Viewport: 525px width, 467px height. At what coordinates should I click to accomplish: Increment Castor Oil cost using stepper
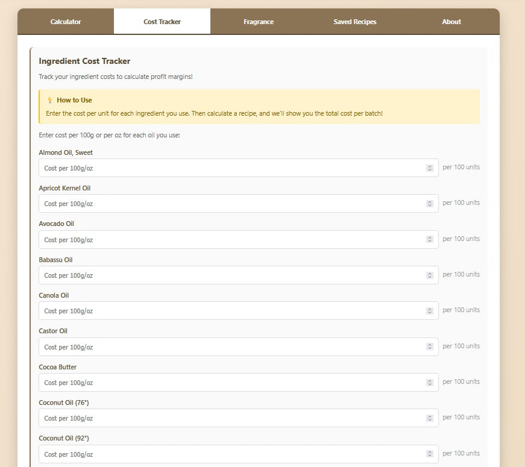point(429,344)
